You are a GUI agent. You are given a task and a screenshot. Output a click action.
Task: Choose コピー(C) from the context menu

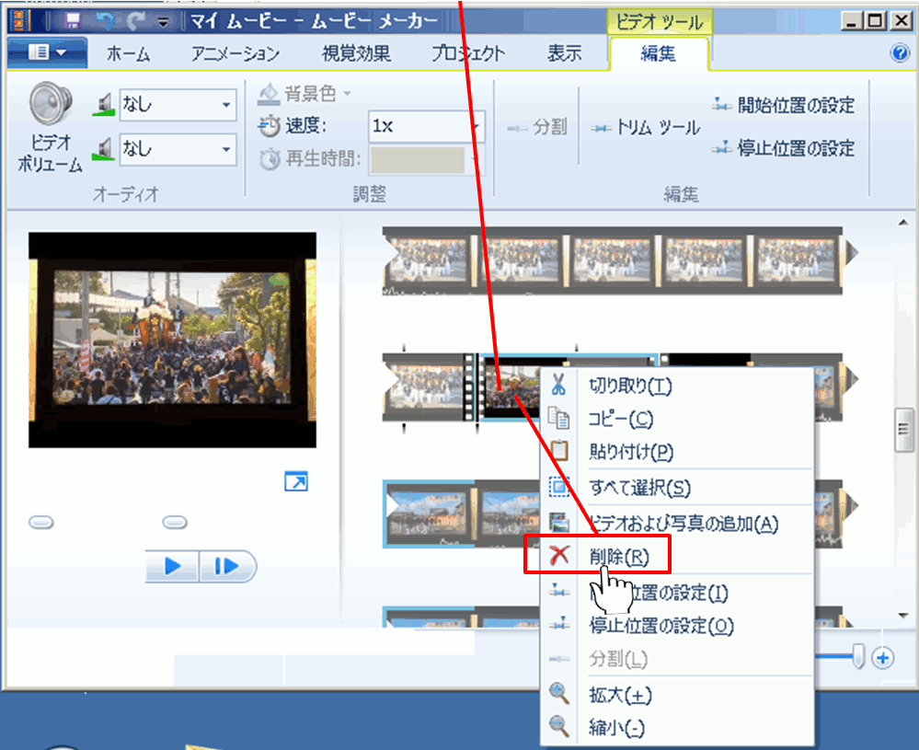pos(620,419)
